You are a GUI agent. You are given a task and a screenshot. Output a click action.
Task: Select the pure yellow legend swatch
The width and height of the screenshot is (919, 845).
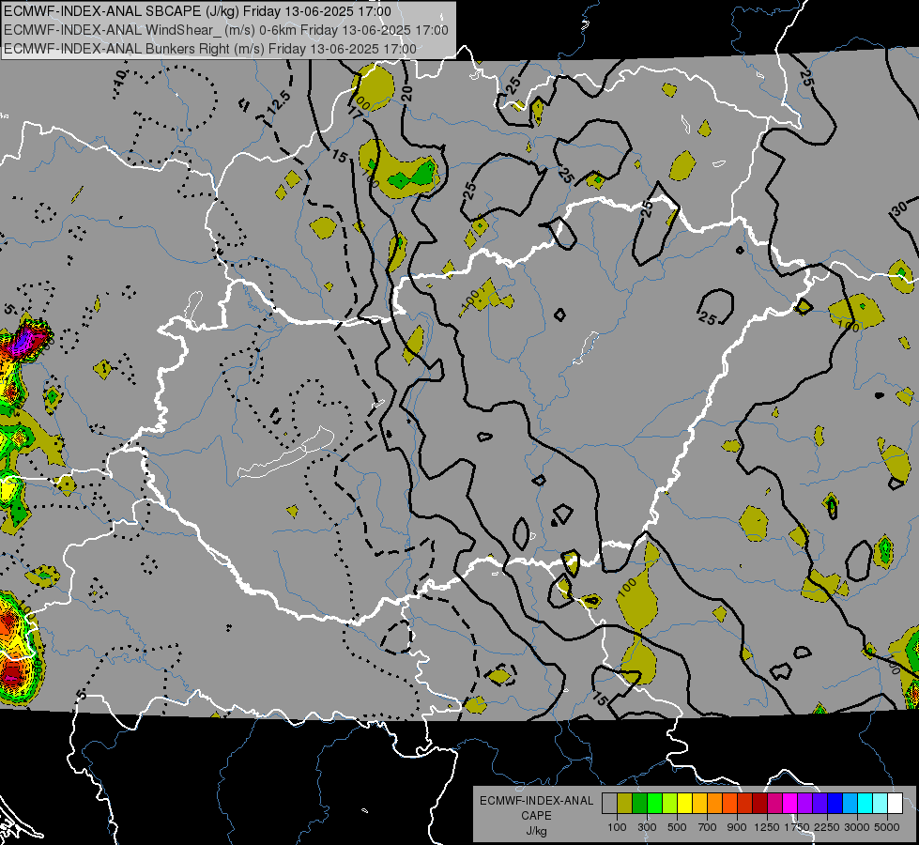(684, 803)
